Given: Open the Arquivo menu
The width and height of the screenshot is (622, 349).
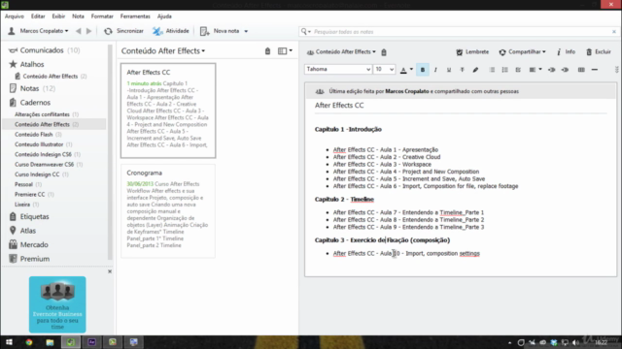Looking at the screenshot, I should coord(15,16).
